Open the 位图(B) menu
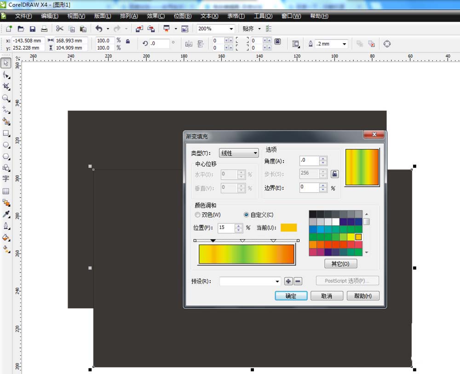Viewport: 460px width, 374px height. coord(183,16)
